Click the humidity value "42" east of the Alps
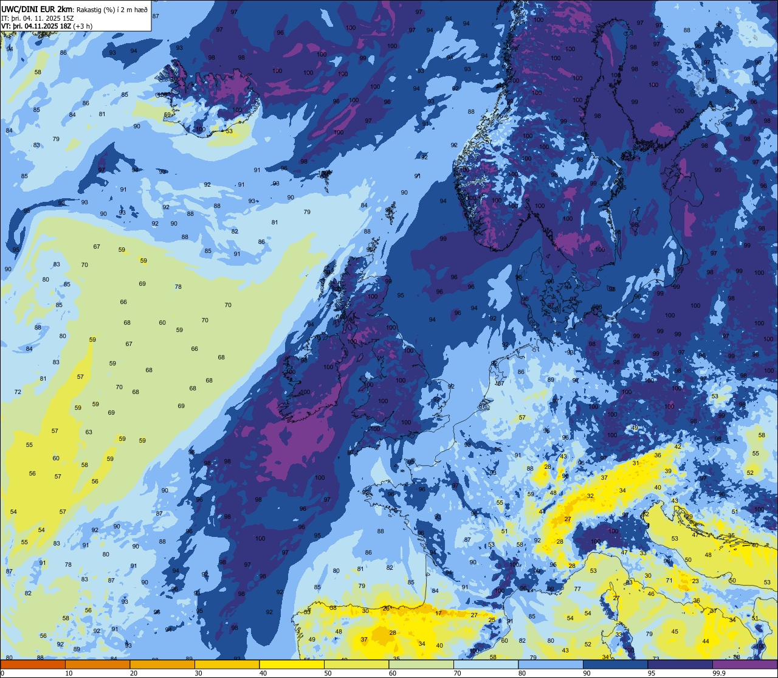The width and height of the screenshot is (778, 678). [678, 446]
